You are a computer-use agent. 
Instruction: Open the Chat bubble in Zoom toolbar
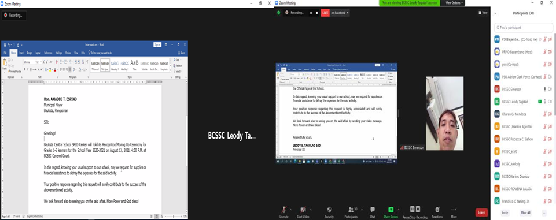373,210
